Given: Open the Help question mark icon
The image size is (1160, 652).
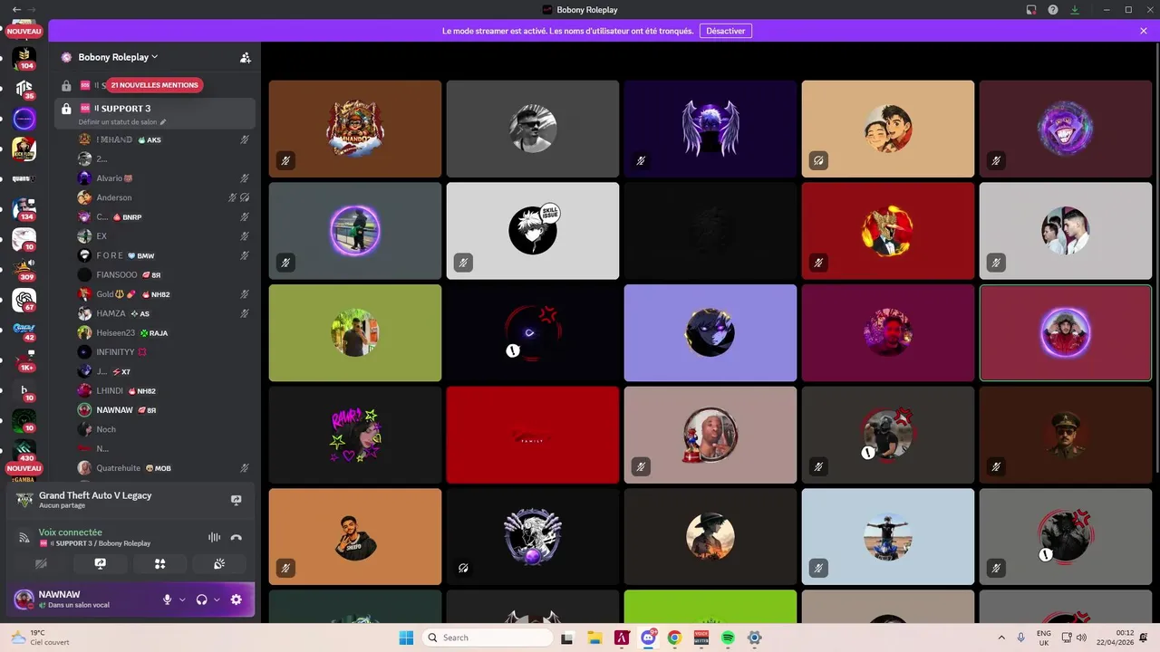Looking at the screenshot, I should point(1053,10).
